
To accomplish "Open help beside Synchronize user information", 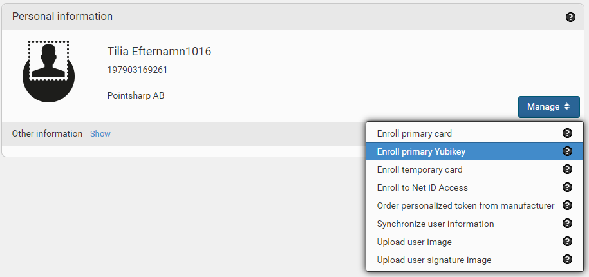I will point(567,224).
